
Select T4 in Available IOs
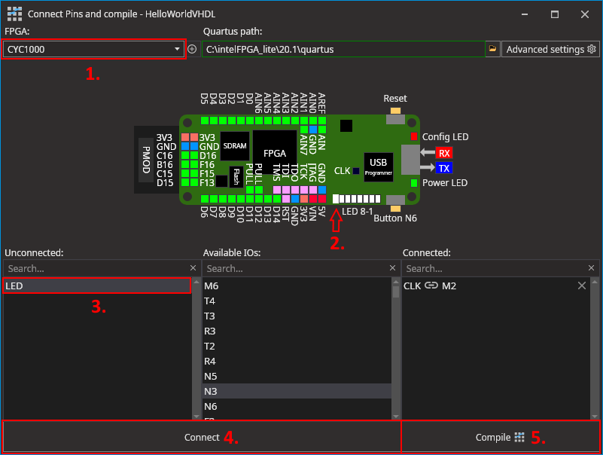click(x=297, y=301)
